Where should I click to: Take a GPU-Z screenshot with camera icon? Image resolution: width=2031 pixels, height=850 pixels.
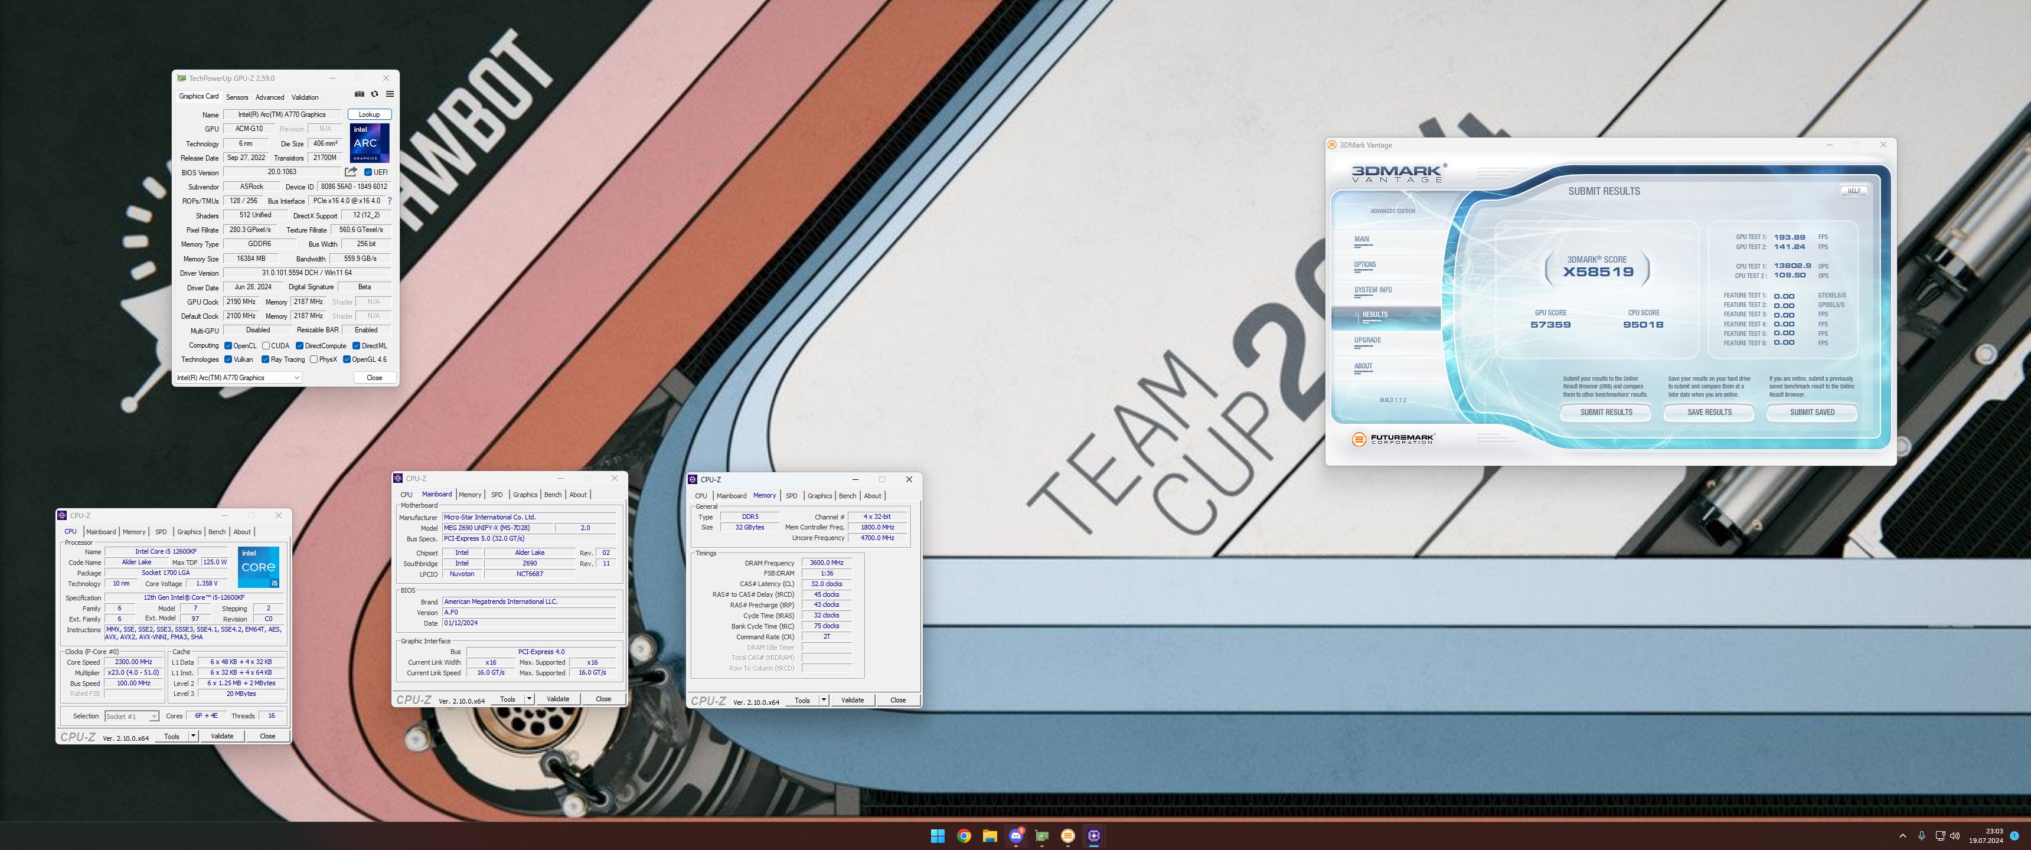pyautogui.click(x=360, y=94)
